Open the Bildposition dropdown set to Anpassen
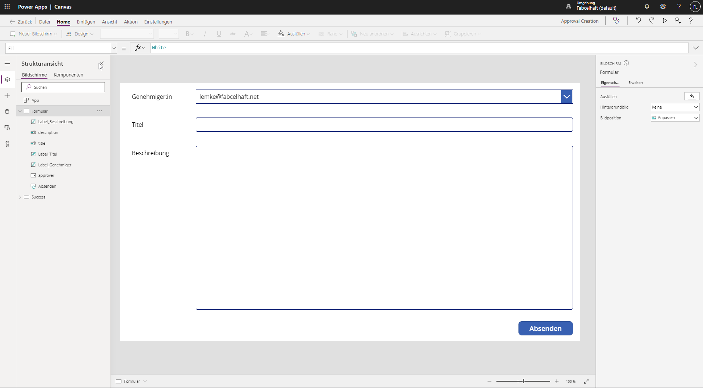Viewport: 703px width, 388px height. 675,118
